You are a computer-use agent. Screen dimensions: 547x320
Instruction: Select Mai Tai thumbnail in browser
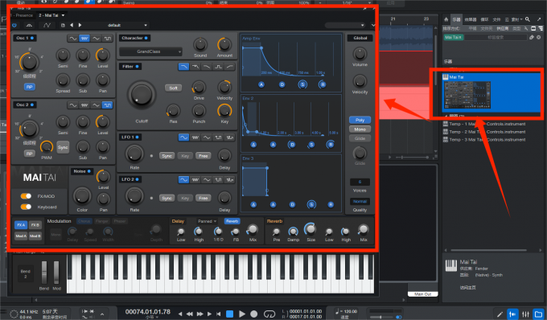click(x=467, y=95)
